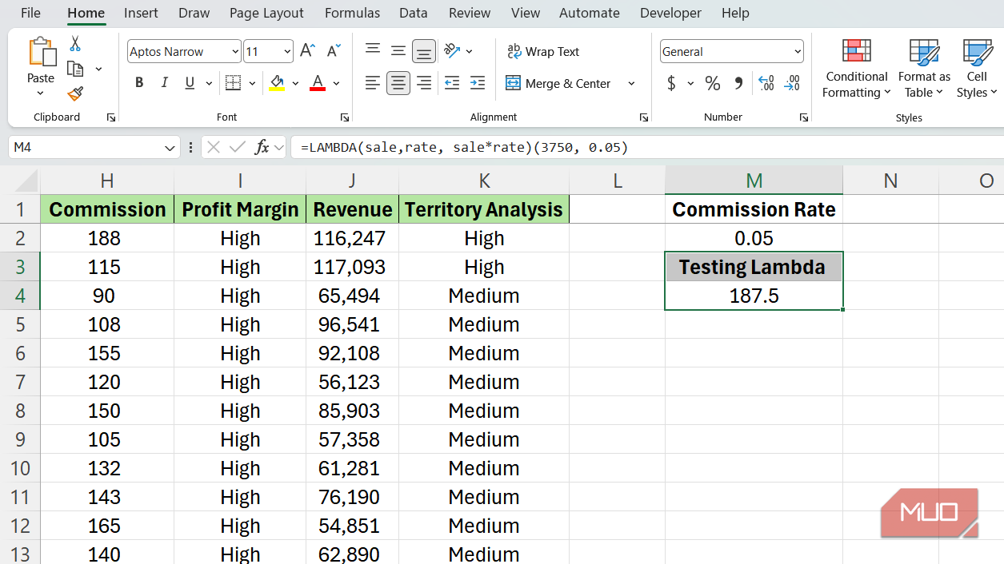Open the Automate tab
The width and height of the screenshot is (1004, 564).
point(589,13)
